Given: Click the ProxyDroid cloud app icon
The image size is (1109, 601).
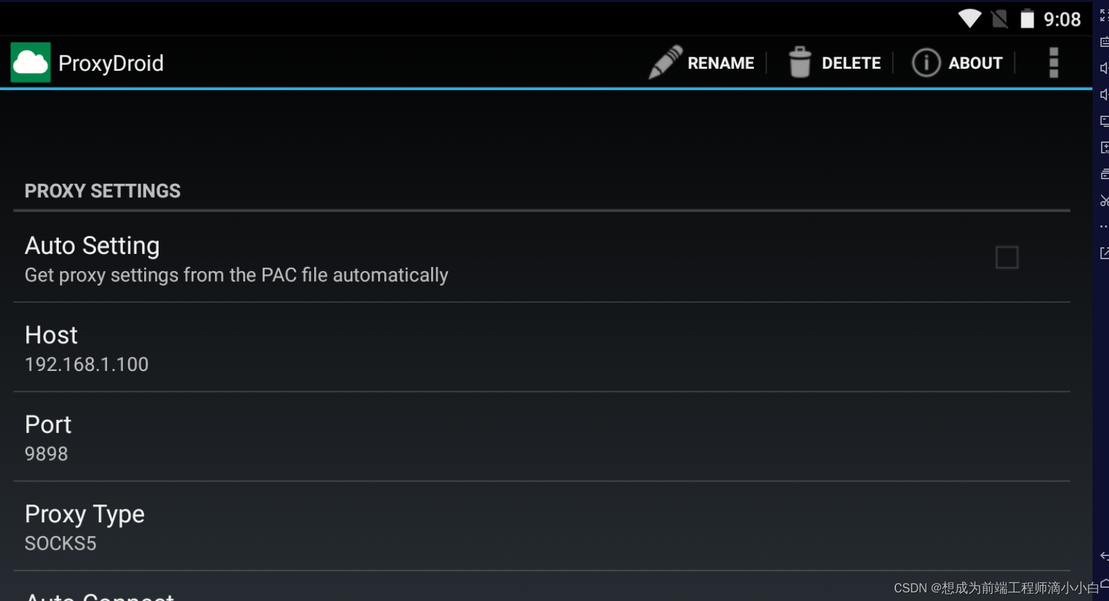Looking at the screenshot, I should pyautogui.click(x=30, y=63).
